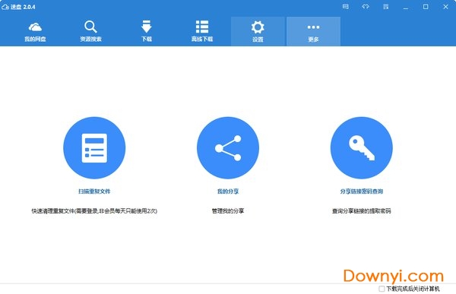Click the 查询分享链接的提取密码 description text

pyautogui.click(x=362, y=211)
